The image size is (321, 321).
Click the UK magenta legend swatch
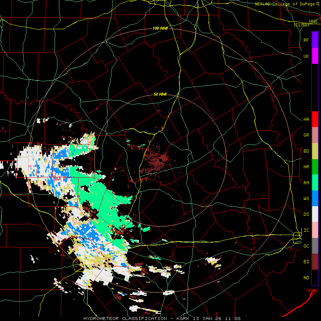click(x=315, y=56)
